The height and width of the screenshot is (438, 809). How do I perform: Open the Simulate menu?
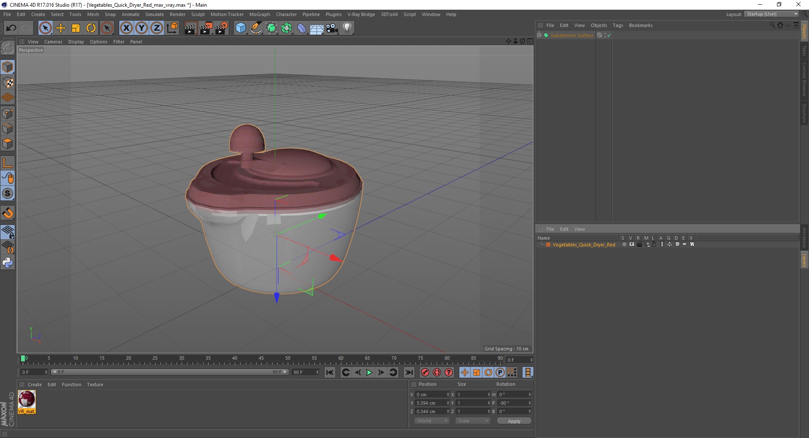[x=155, y=14]
